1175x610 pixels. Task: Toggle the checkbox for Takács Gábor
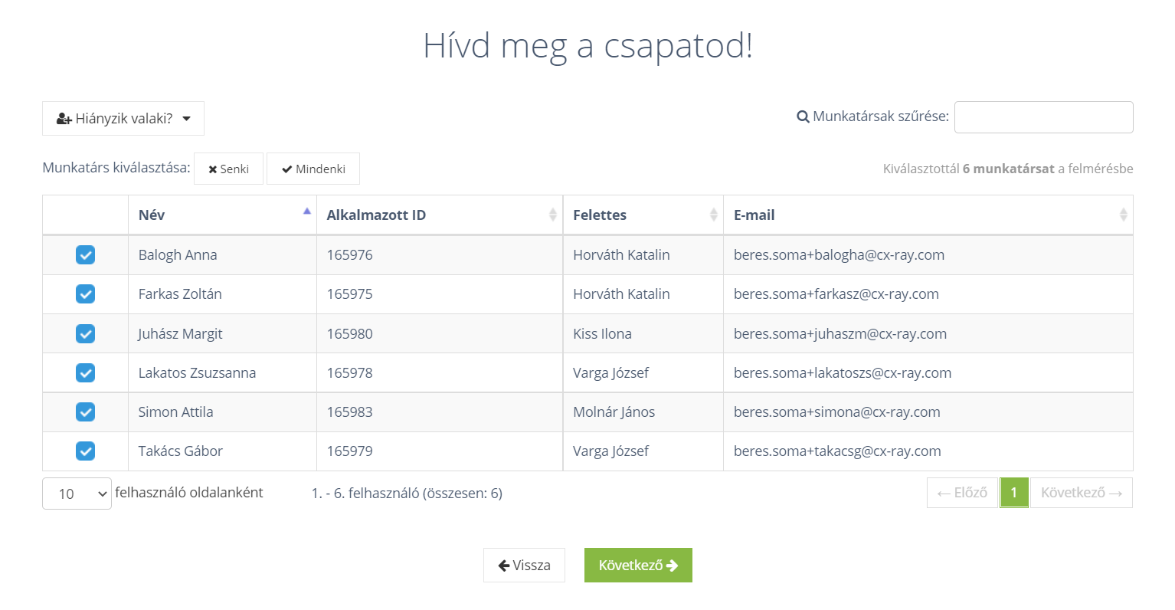point(85,451)
